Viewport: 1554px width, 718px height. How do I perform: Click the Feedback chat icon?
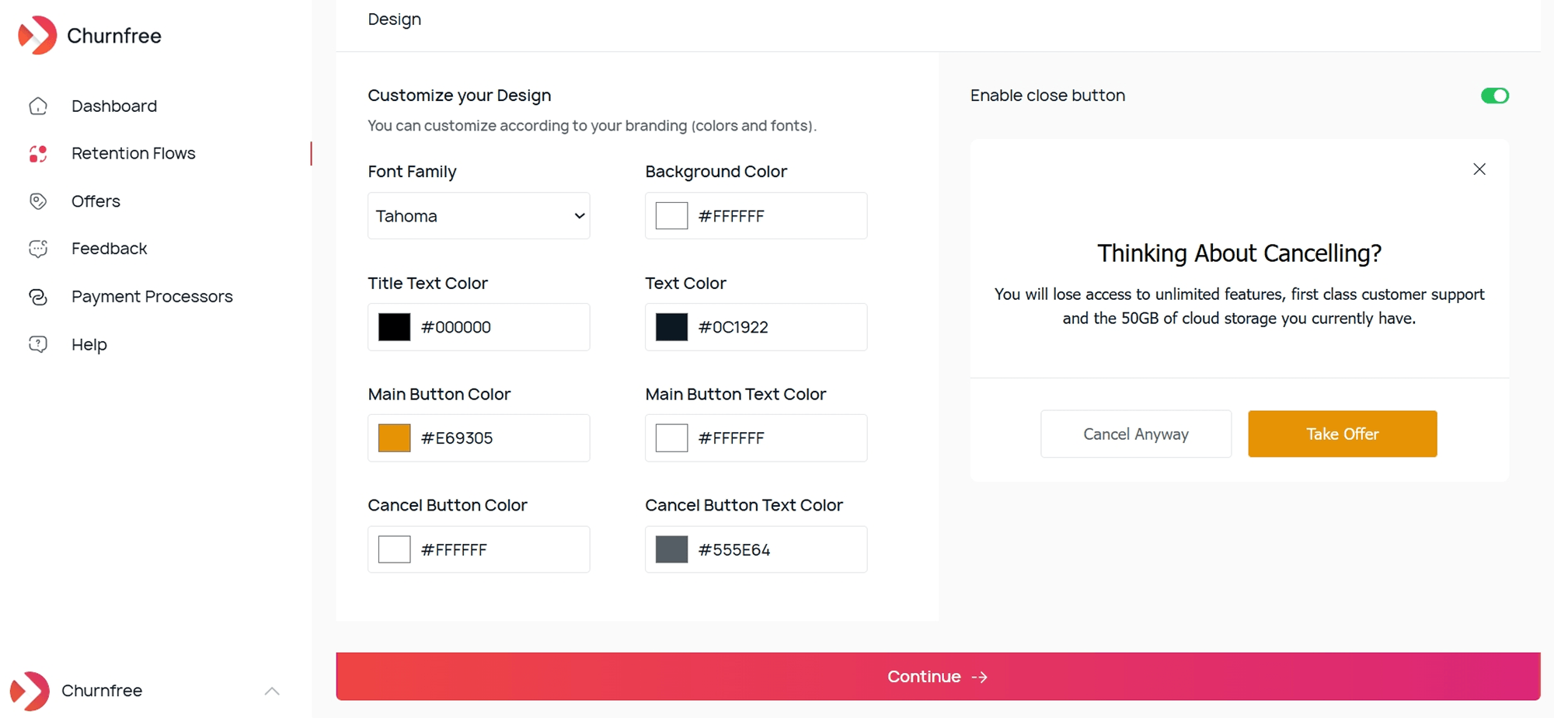point(37,249)
